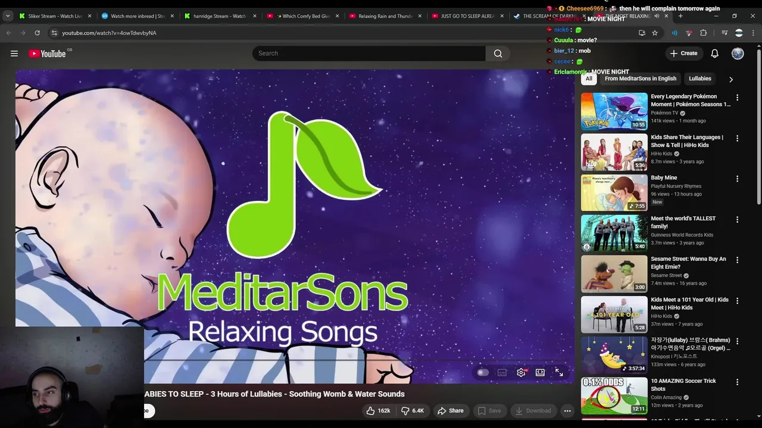
Task: Open the tab search dropdown arrow
Action: [8, 16]
